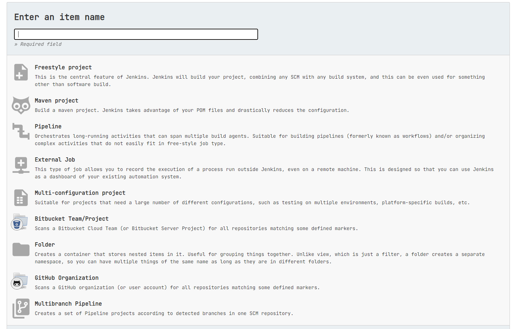Select the Multibranch Pipeline branch icon
The width and height of the screenshot is (512, 329).
(21, 308)
